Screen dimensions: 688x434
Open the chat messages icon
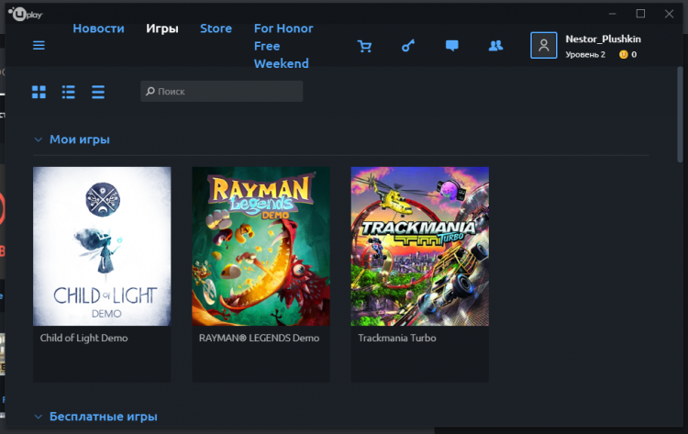pos(452,46)
